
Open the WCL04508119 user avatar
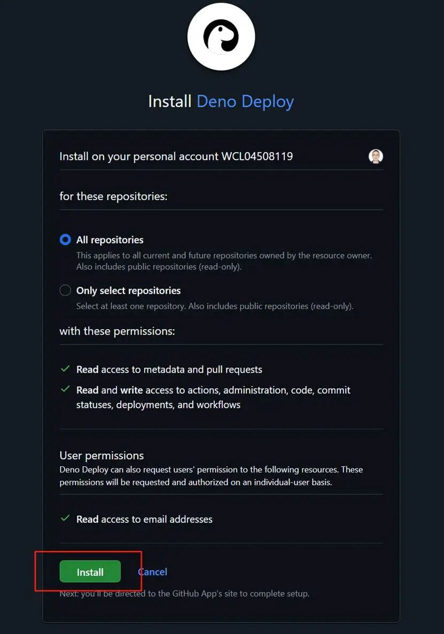point(376,156)
